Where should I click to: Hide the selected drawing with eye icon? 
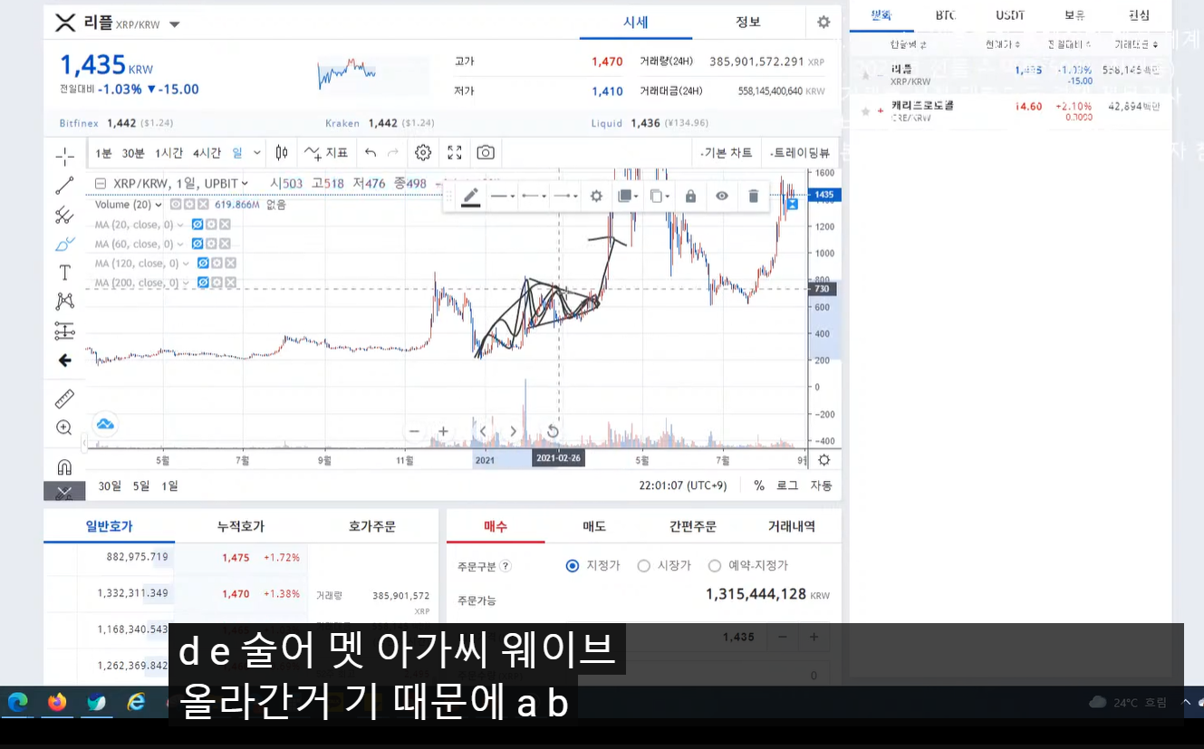pos(722,196)
